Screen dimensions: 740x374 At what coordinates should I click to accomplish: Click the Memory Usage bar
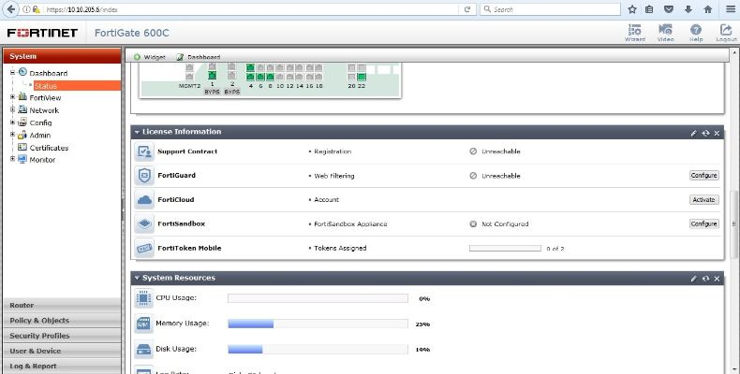coord(318,324)
